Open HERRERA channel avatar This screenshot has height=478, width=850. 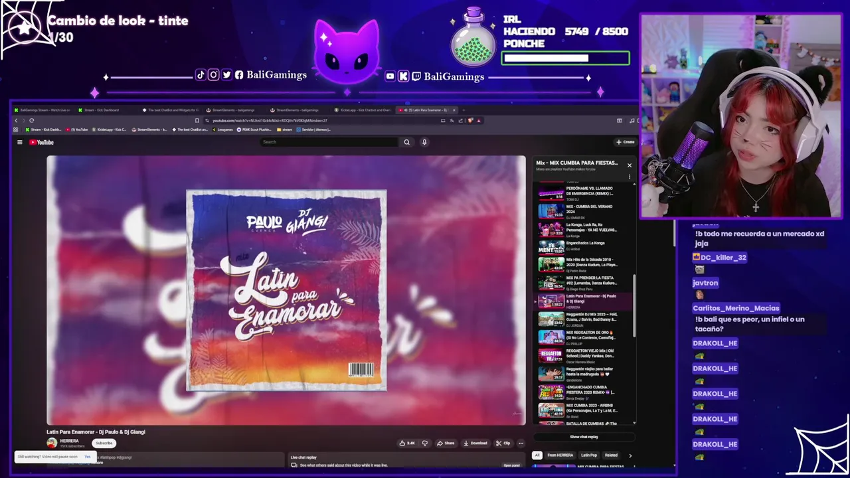coord(52,443)
